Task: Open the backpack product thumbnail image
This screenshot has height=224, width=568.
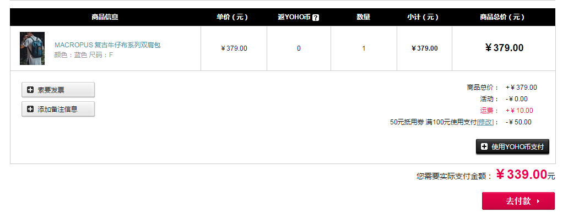Action: coord(33,48)
